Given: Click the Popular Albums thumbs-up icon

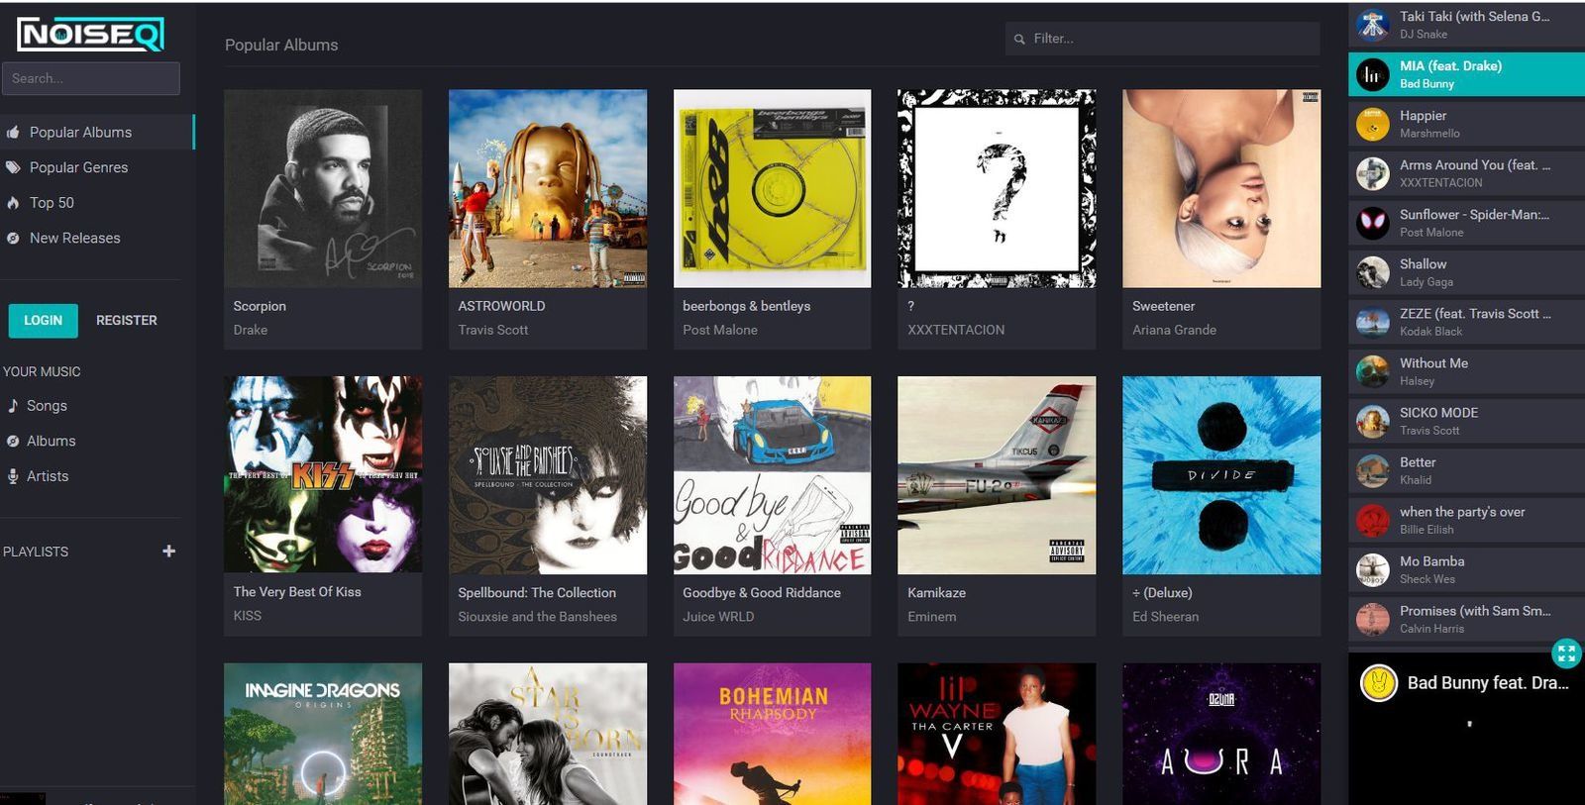Looking at the screenshot, I should click(13, 132).
